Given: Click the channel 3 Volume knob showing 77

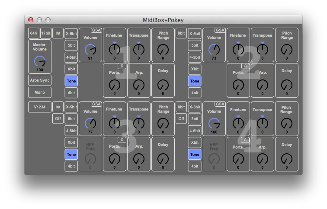Looking at the screenshot, I should 90,124.
